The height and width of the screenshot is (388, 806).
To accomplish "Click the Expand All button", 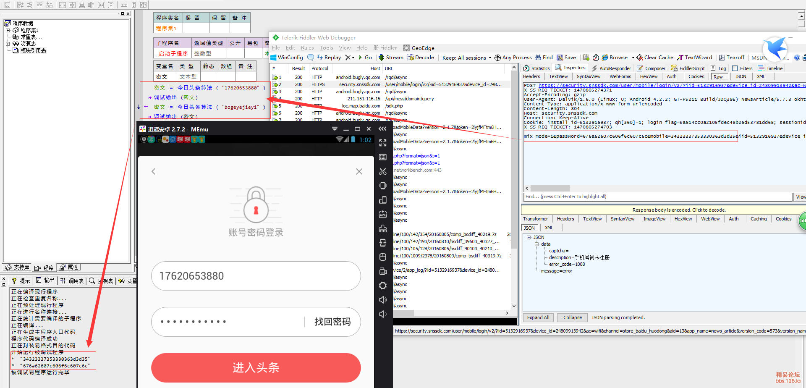I will [x=538, y=317].
